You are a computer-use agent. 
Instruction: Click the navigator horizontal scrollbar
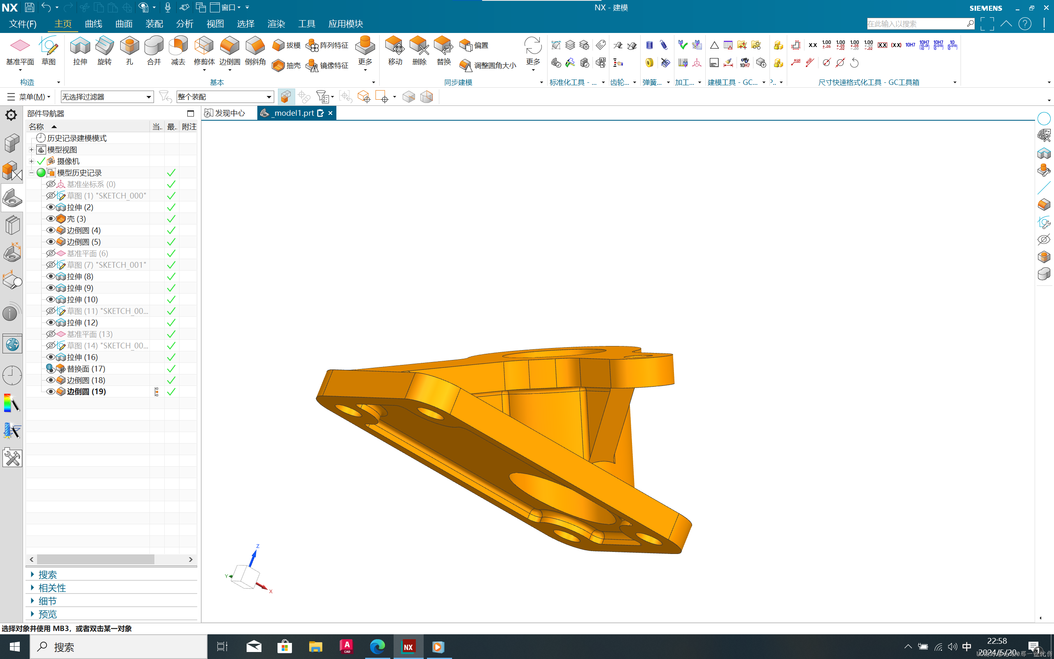96,559
